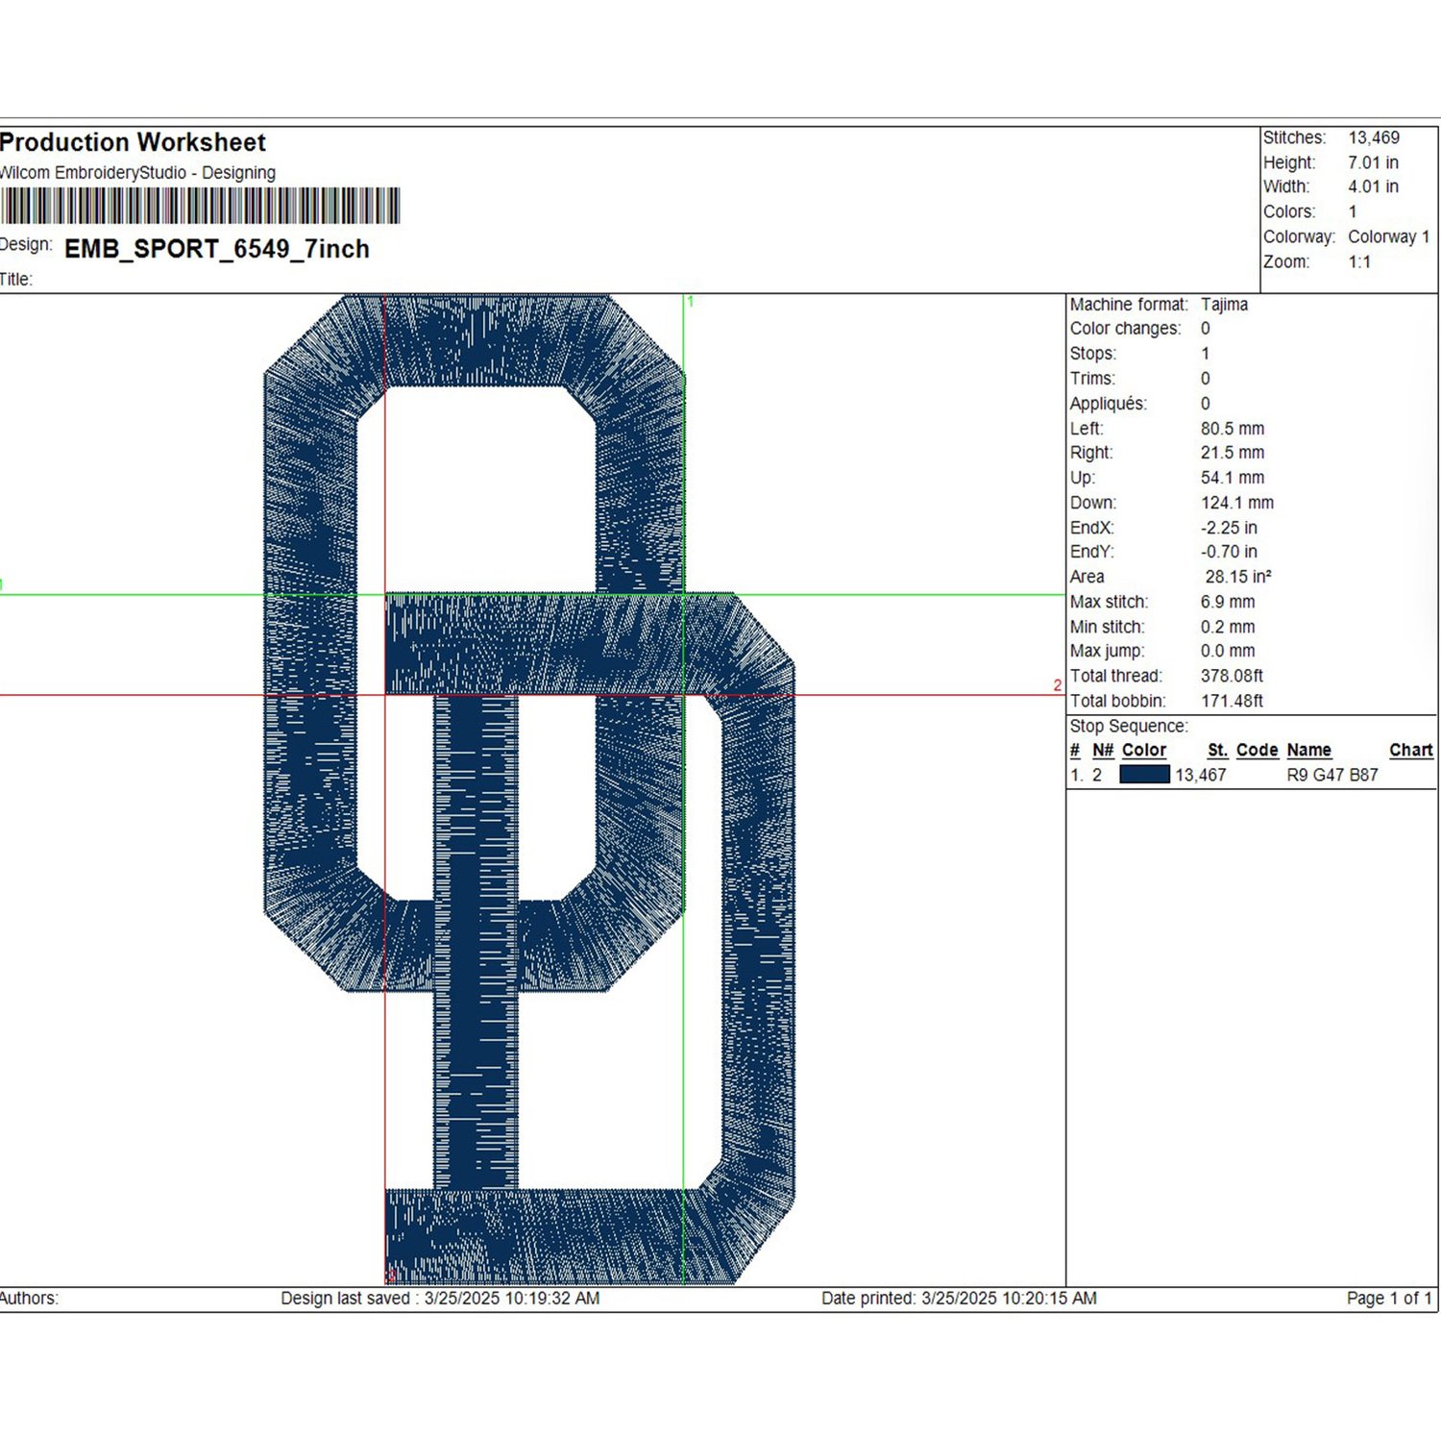Click the Stop Sequence label
This screenshot has width=1441, height=1437.
click(1129, 726)
